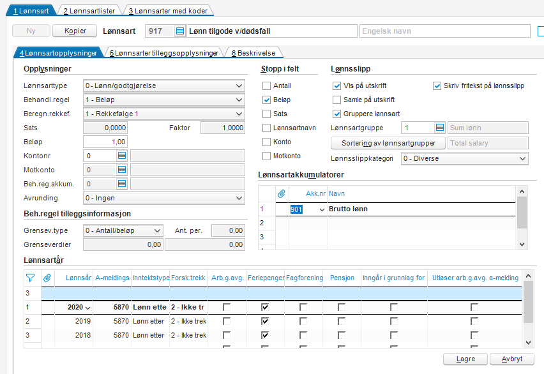Click the Motkonto lookup icon
Viewport: 544px width, 374px height.
tap(122, 170)
